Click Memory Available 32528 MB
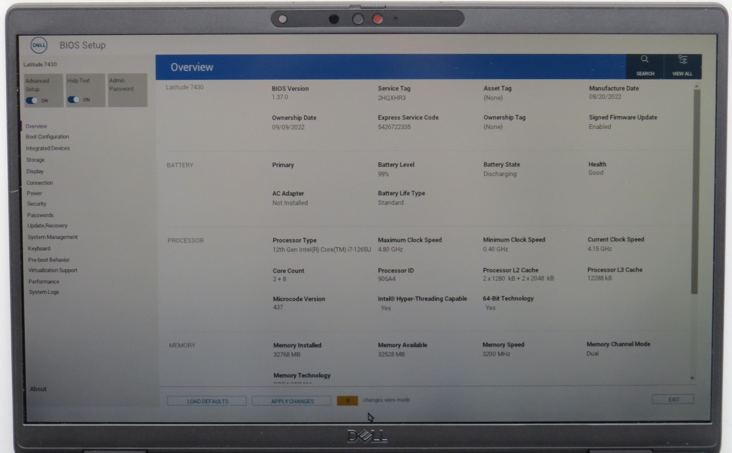Viewport: 732px width, 453px height. [x=391, y=354]
